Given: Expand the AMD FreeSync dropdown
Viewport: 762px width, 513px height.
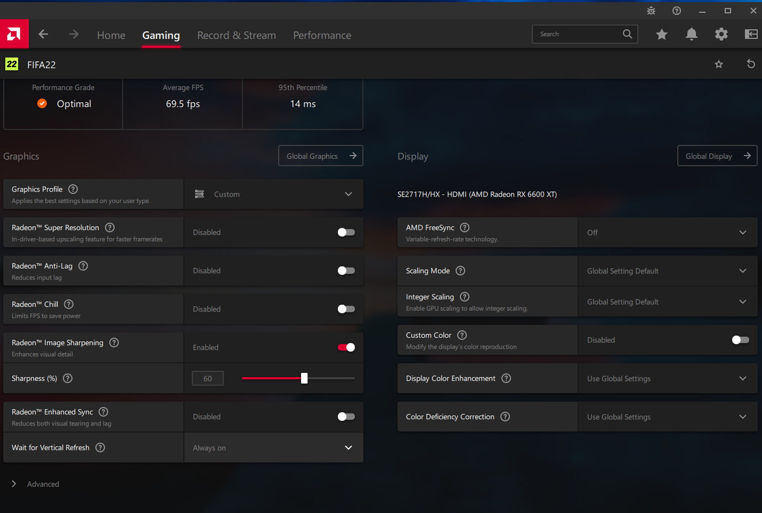Looking at the screenshot, I should (667, 233).
